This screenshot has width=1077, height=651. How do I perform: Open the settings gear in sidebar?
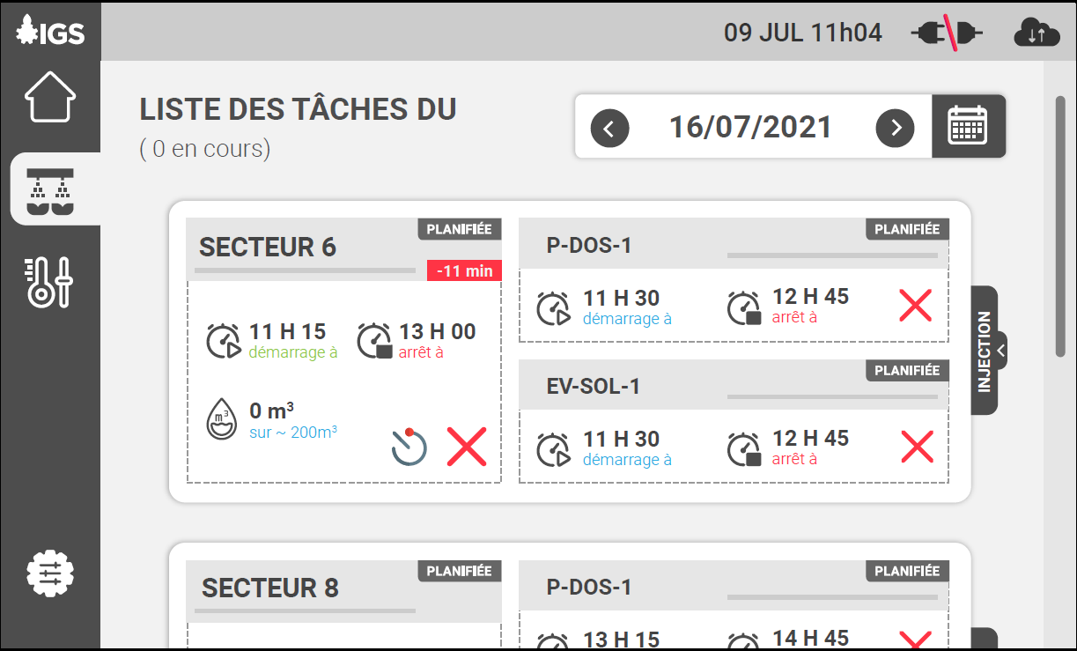tap(50, 573)
